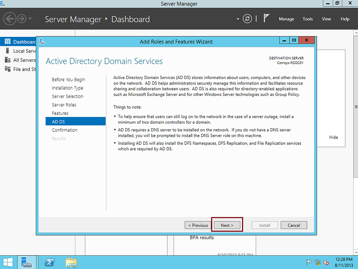Click the taskbar clock showing 12:28 PM
The image size is (358, 269).
[x=344, y=262]
